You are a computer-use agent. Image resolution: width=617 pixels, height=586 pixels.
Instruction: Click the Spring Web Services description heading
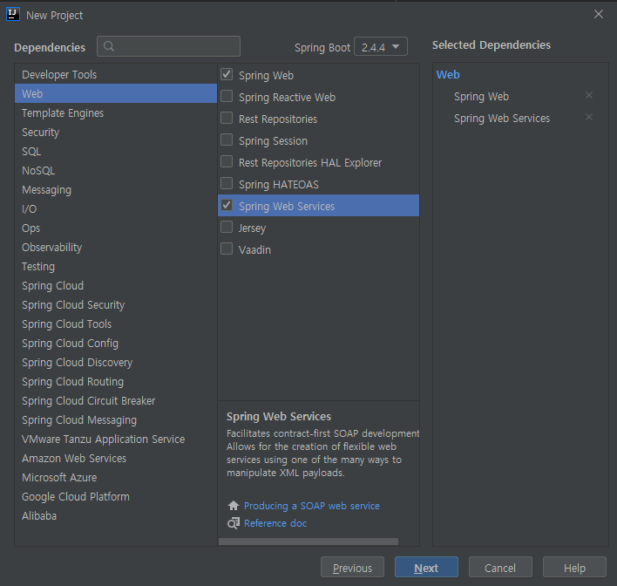pyautogui.click(x=279, y=416)
